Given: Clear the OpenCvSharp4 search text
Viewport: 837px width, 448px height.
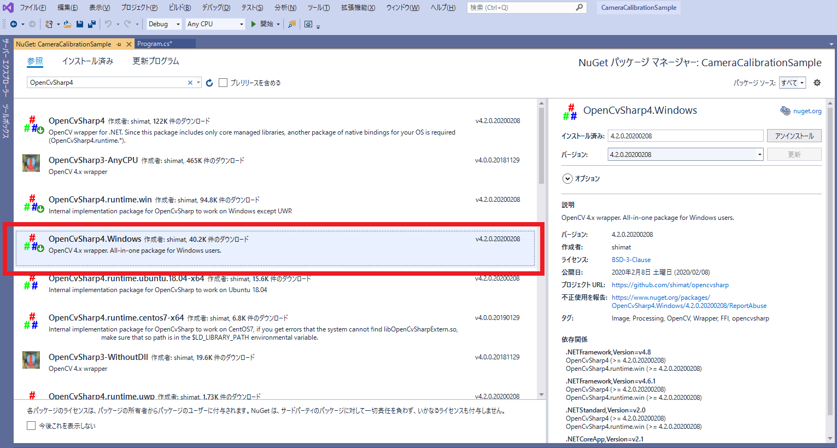Looking at the screenshot, I should [190, 83].
